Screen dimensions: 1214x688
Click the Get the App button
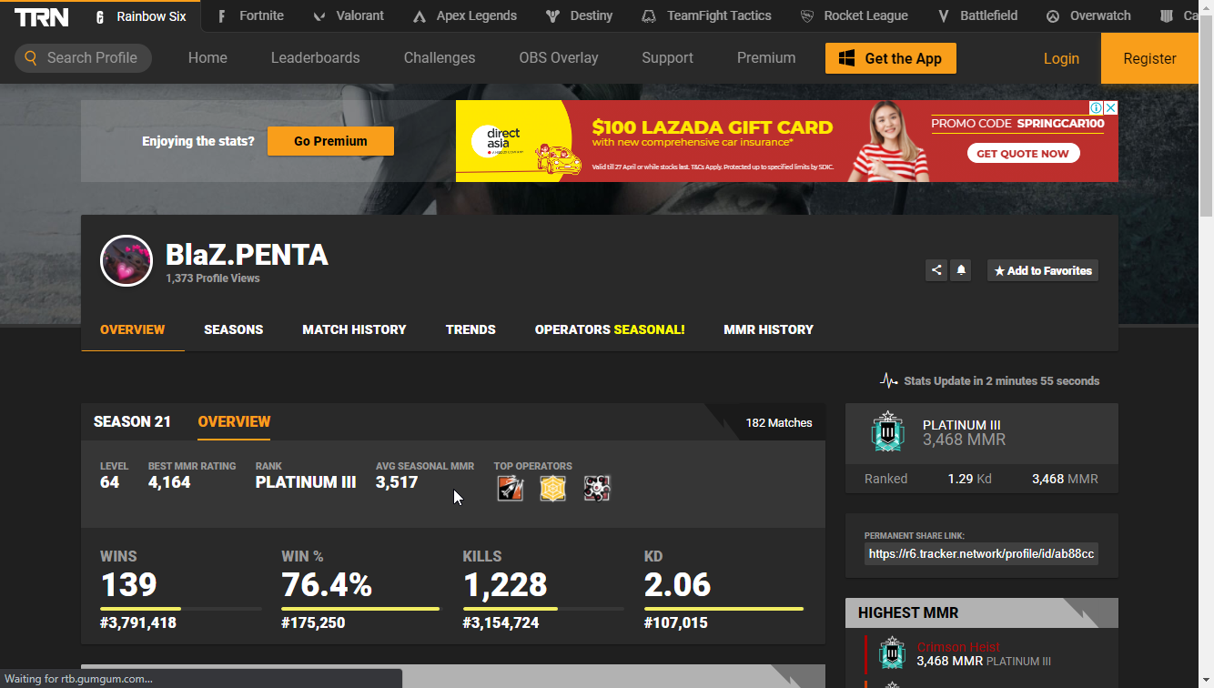pos(890,58)
